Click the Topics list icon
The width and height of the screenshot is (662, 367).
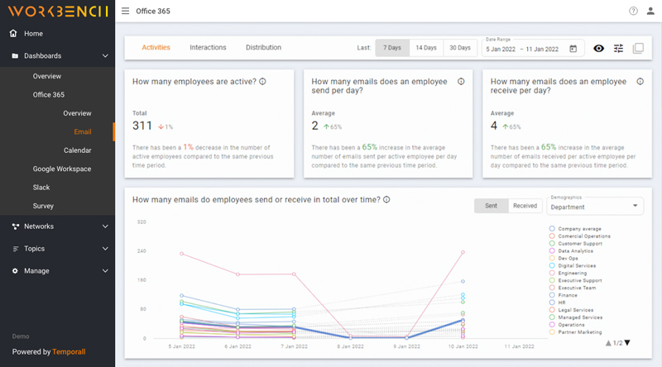(16, 249)
